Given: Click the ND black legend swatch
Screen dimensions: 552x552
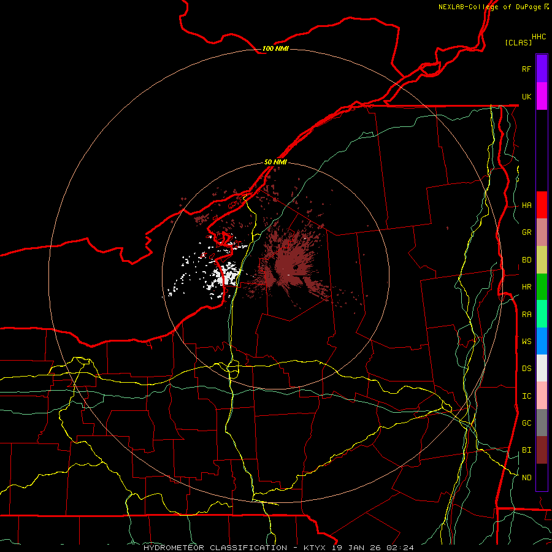Looking at the screenshot, I should click(x=542, y=477).
